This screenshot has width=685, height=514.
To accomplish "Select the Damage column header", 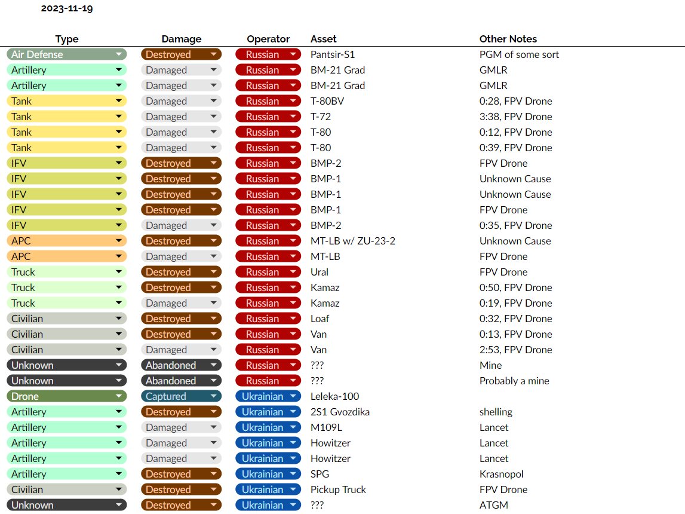I will point(182,39).
